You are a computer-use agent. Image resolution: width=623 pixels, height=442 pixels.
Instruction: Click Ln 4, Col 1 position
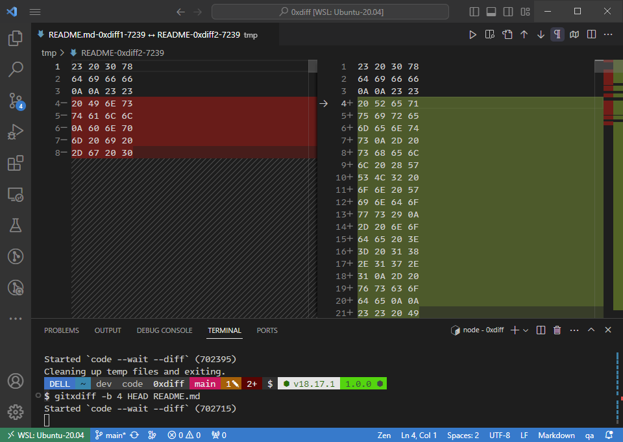pos(419,436)
